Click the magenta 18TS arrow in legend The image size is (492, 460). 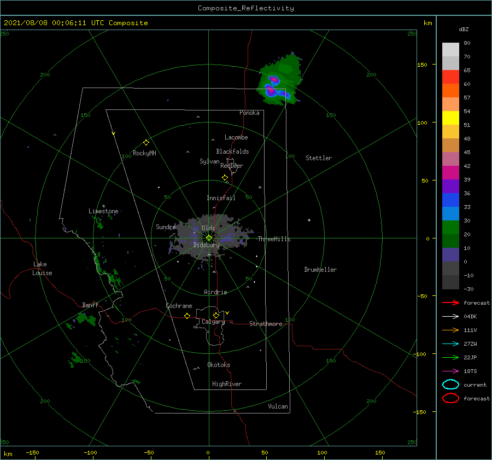pos(450,371)
